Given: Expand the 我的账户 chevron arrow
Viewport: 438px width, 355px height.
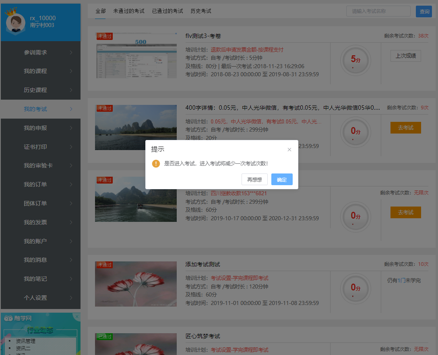Looking at the screenshot, I should point(71,241).
